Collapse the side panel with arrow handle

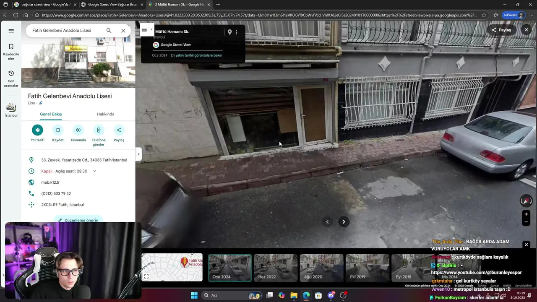coord(138,154)
